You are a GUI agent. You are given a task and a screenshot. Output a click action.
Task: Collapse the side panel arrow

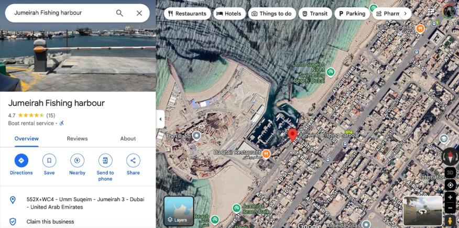pos(160,119)
